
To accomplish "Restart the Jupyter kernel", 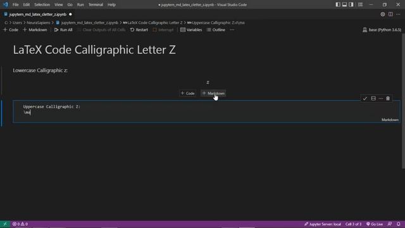I will point(139,30).
